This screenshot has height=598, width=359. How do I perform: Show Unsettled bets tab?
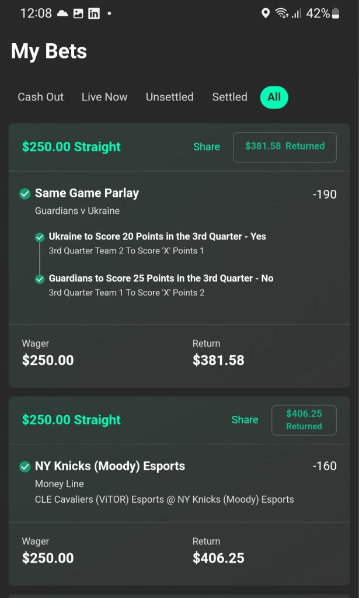pos(169,97)
